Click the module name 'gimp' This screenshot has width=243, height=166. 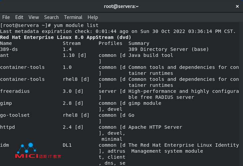click(x=6, y=103)
